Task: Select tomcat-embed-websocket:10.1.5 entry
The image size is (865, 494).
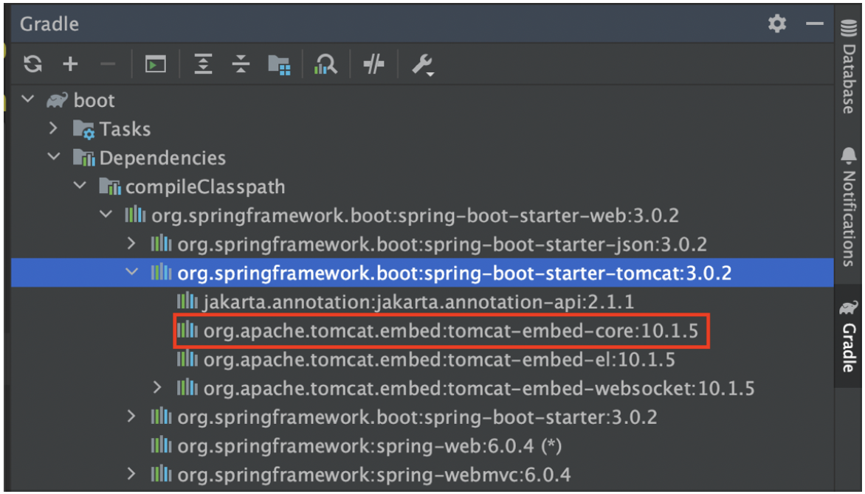Action: point(423,388)
